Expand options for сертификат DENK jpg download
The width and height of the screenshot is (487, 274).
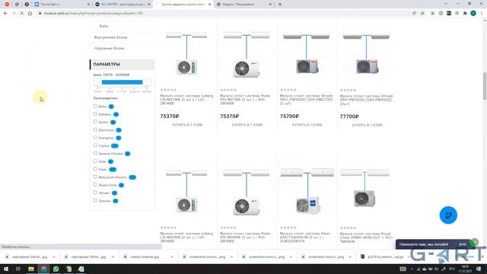(113, 257)
